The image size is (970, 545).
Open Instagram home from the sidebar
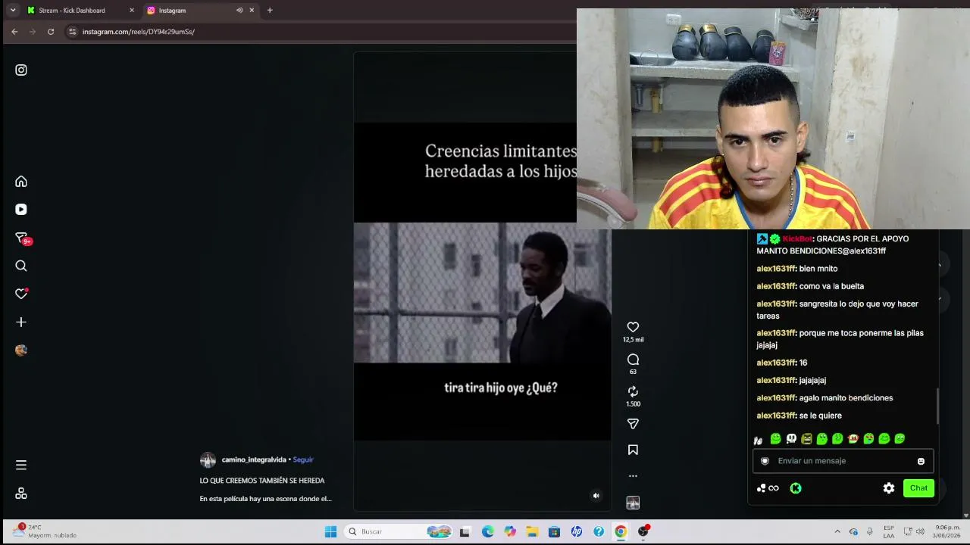coord(21,182)
